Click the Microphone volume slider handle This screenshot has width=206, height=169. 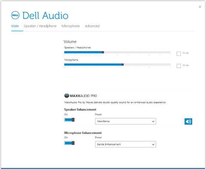(x=123, y=65)
